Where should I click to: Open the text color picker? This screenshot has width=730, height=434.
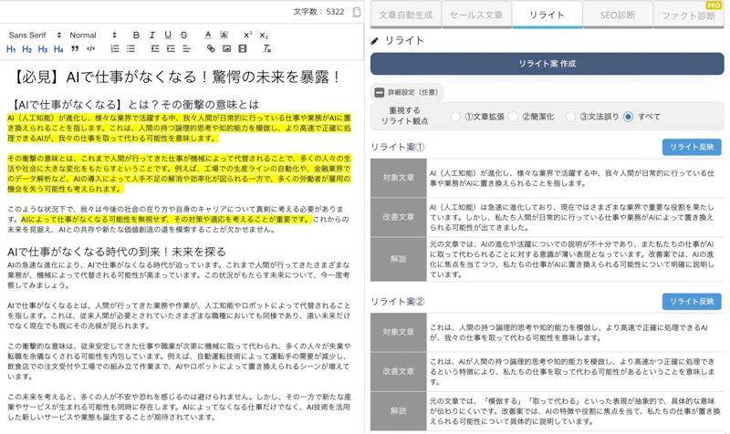point(208,35)
